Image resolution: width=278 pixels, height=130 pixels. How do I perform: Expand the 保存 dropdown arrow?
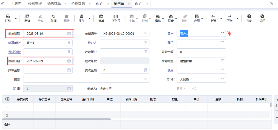(x=90, y=19)
